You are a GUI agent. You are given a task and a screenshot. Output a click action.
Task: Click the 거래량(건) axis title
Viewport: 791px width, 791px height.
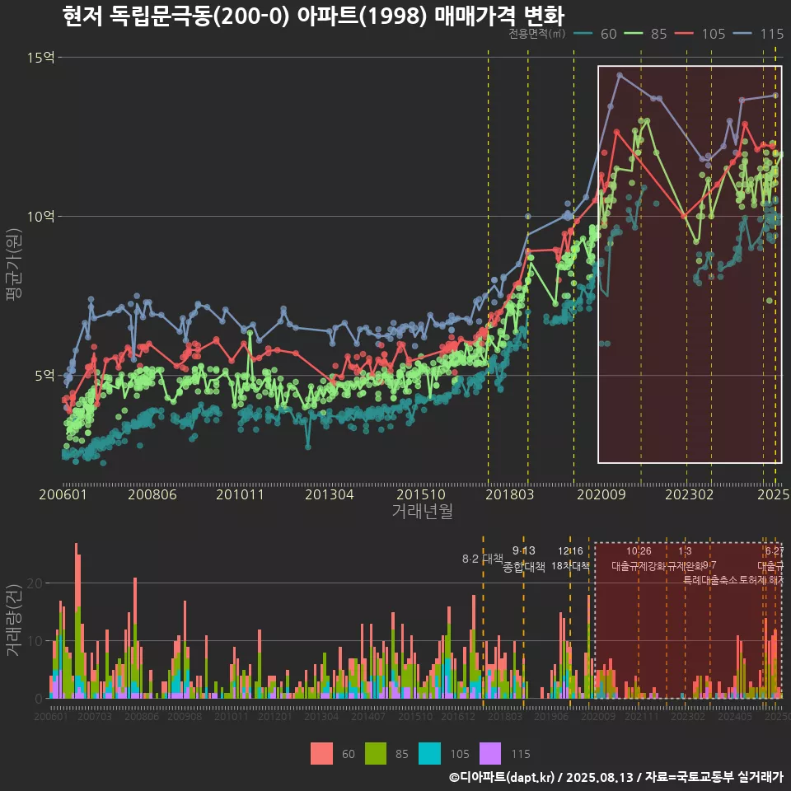point(13,620)
